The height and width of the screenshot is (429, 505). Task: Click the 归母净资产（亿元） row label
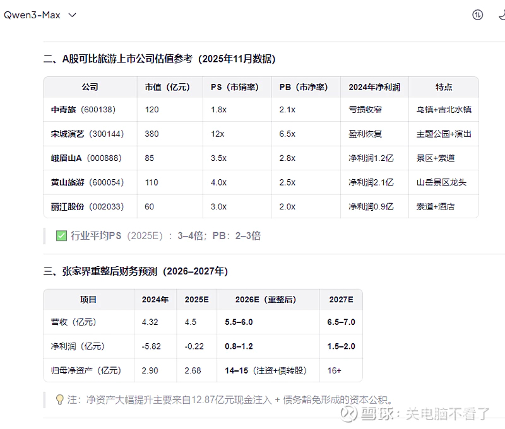[86, 371]
